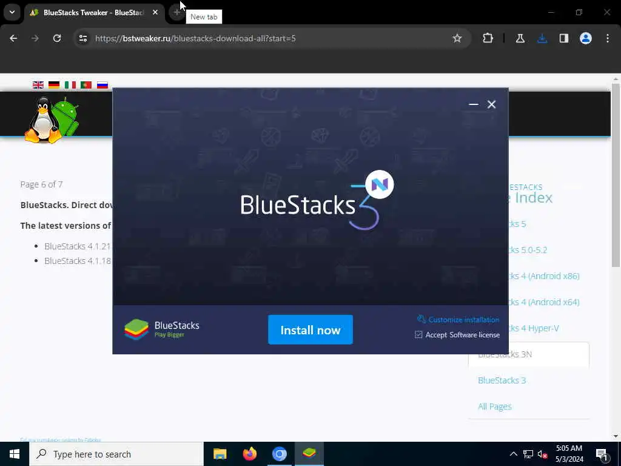Image resolution: width=621 pixels, height=466 pixels.
Task: Close the BlueStacks installer dialog
Action: pyautogui.click(x=491, y=104)
